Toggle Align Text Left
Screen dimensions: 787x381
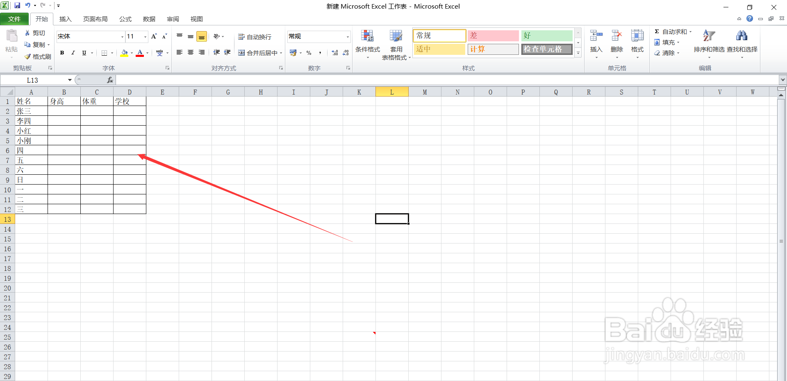[180, 52]
